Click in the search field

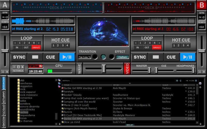(123, 80)
